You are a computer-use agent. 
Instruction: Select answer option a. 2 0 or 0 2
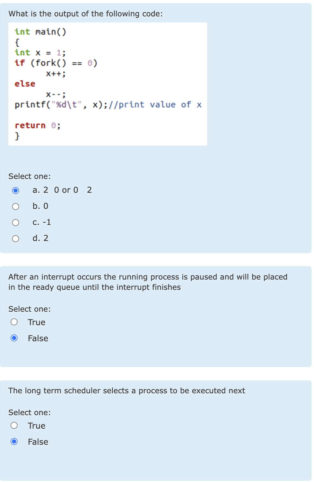(15, 190)
